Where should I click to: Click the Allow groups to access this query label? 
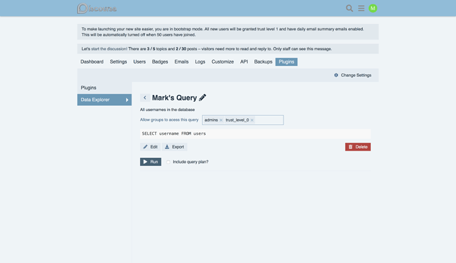(169, 120)
